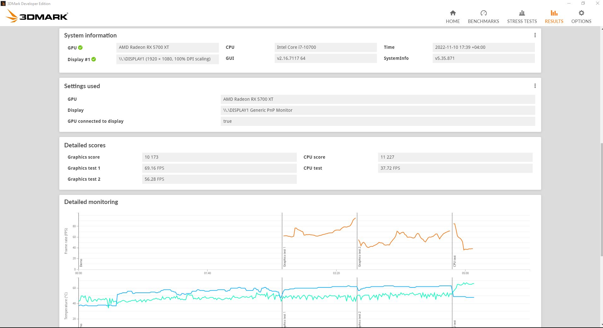The height and width of the screenshot is (328, 603).
Task: Click the CPU score value field
Action: tap(455, 157)
